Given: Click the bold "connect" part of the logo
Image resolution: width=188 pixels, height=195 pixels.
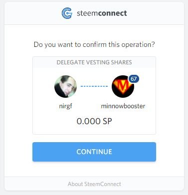Looking at the screenshot, I should [x=113, y=13].
